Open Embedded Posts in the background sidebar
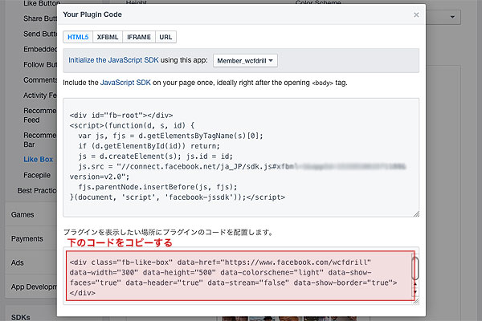 [x=40, y=49]
